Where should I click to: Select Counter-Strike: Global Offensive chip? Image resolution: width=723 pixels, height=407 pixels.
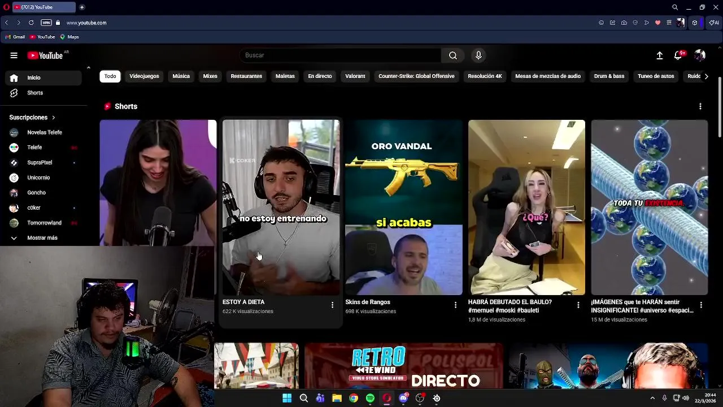(416, 76)
